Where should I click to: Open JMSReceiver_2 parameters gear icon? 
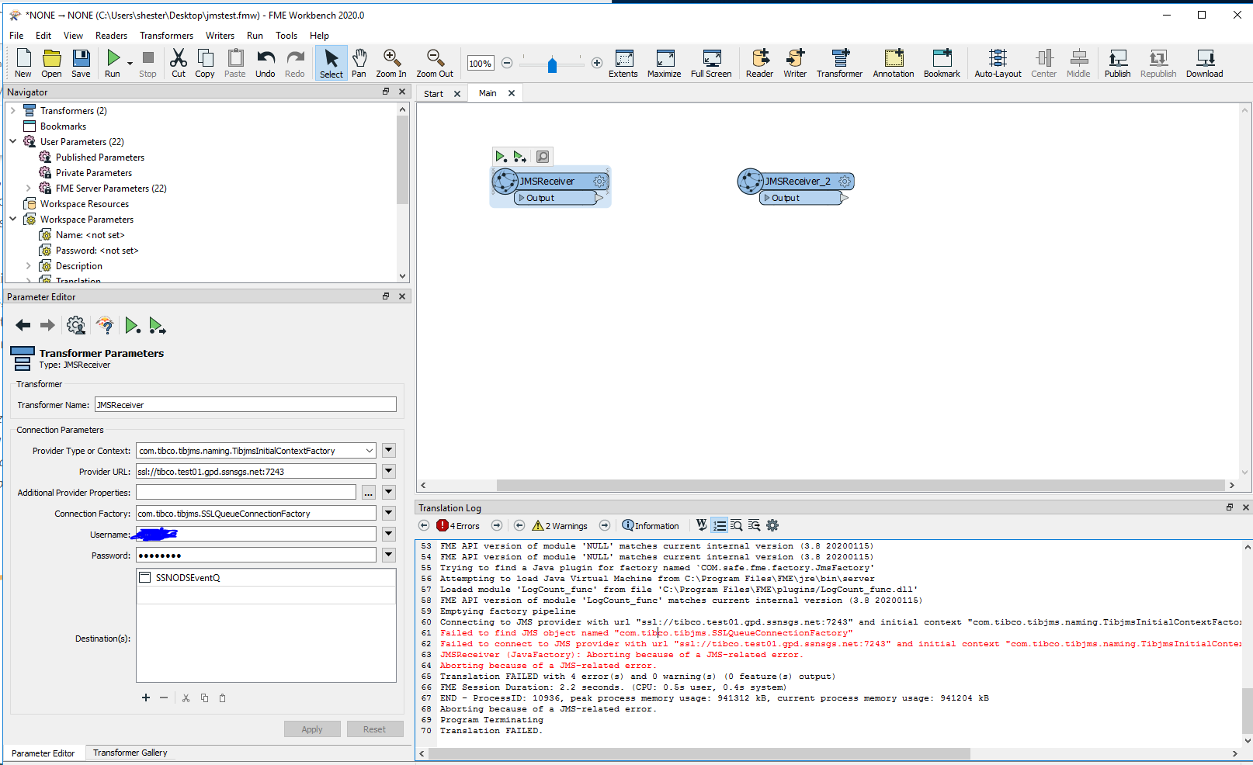tap(845, 182)
